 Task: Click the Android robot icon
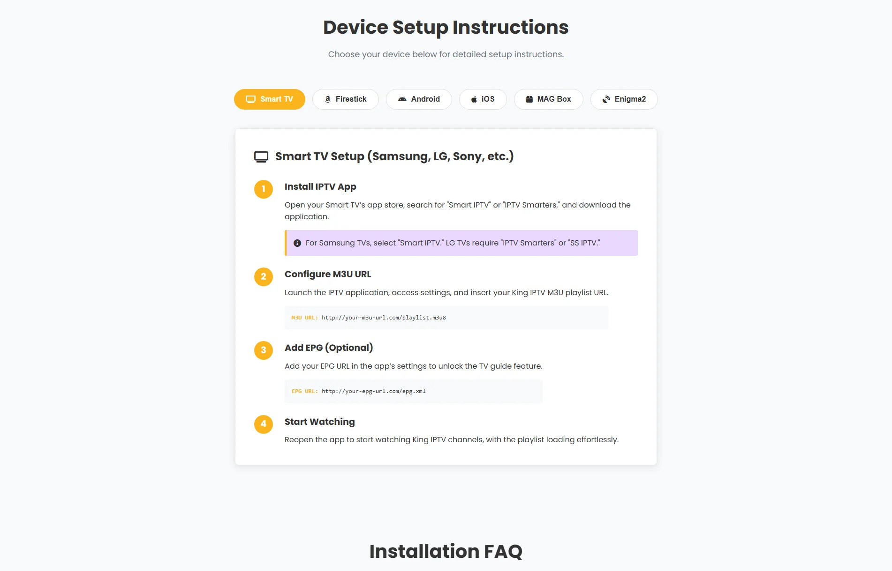pos(403,99)
